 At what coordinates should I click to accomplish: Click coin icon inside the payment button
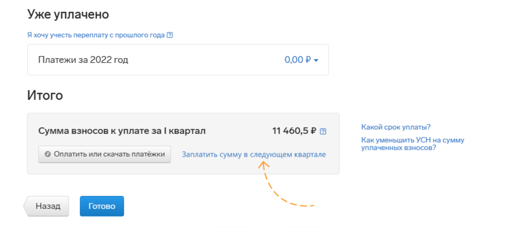coord(48,154)
